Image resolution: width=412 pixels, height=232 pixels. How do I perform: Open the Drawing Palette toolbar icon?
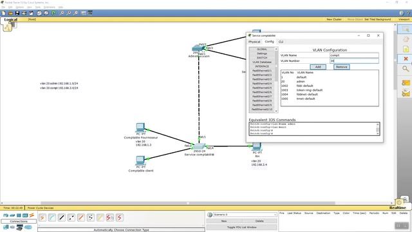tap(84, 13)
